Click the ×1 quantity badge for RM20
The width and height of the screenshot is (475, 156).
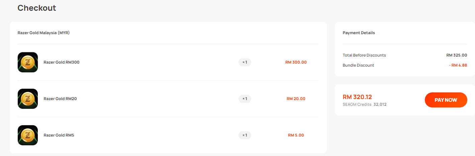coord(245,99)
